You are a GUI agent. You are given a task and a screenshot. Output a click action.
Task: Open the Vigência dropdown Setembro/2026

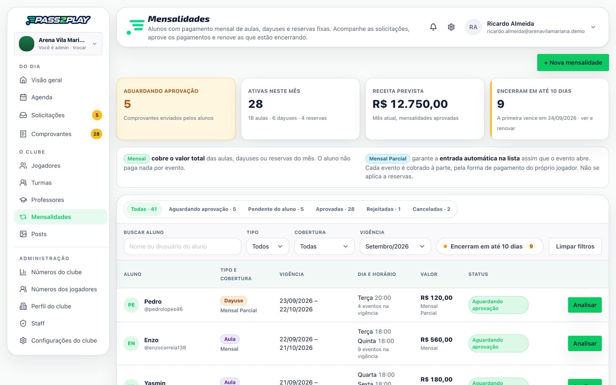395,246
